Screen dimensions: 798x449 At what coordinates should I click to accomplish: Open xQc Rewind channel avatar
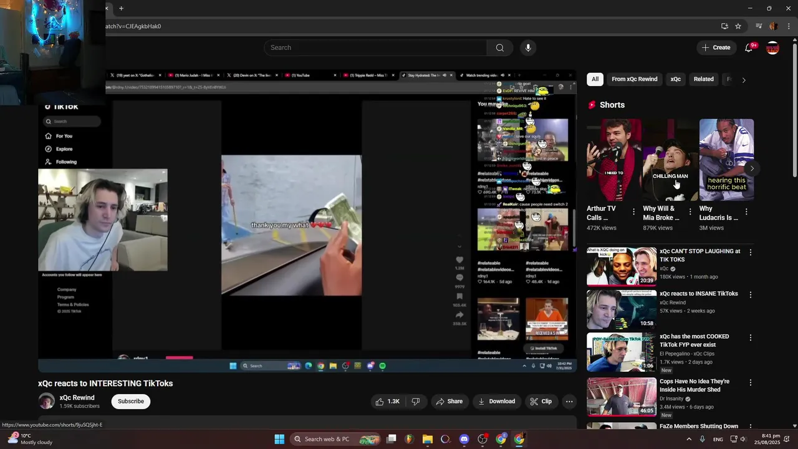(x=46, y=401)
